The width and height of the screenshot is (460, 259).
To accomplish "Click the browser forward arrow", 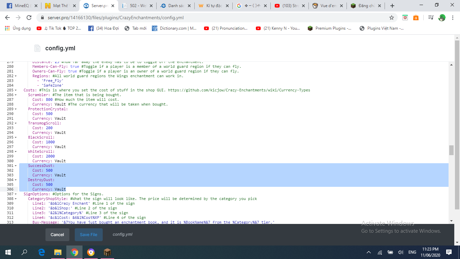I will click(18, 18).
